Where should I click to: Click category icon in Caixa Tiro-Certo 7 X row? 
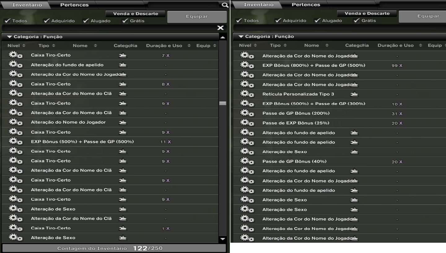pyautogui.click(x=123, y=55)
